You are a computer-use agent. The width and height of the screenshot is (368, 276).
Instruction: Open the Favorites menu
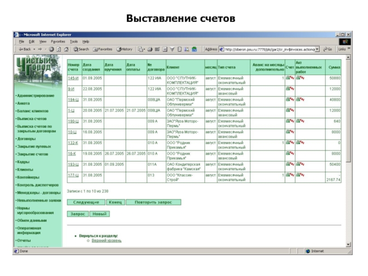coord(58,41)
